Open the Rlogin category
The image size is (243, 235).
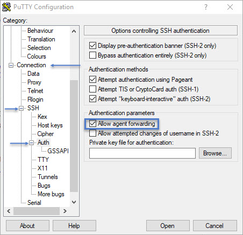click(35, 99)
